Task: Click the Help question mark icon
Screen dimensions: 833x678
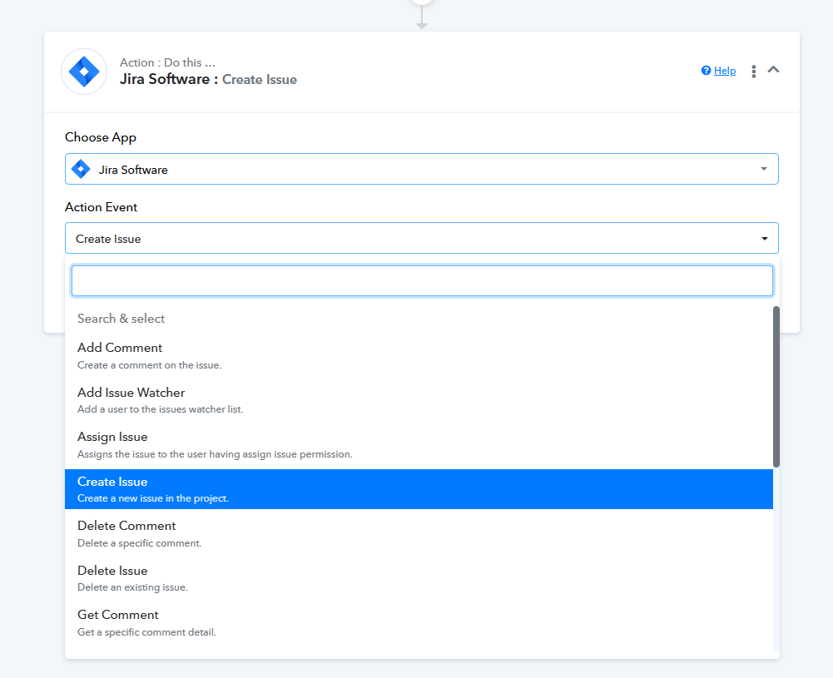Action: pos(707,71)
